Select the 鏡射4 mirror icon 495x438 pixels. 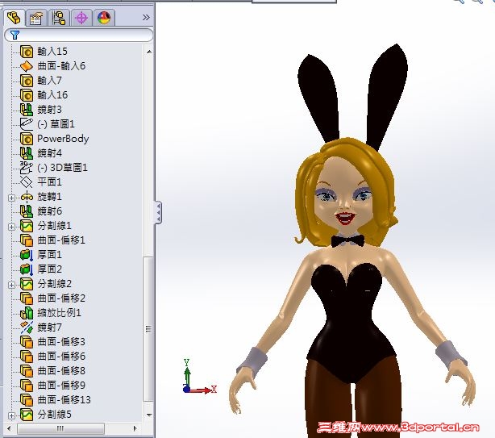27,153
